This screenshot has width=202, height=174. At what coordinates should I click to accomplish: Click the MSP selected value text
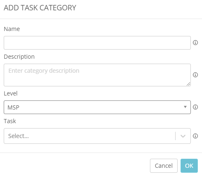tap(13, 107)
